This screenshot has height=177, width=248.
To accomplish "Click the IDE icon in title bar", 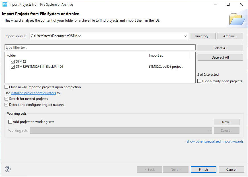I will click(5, 5).
